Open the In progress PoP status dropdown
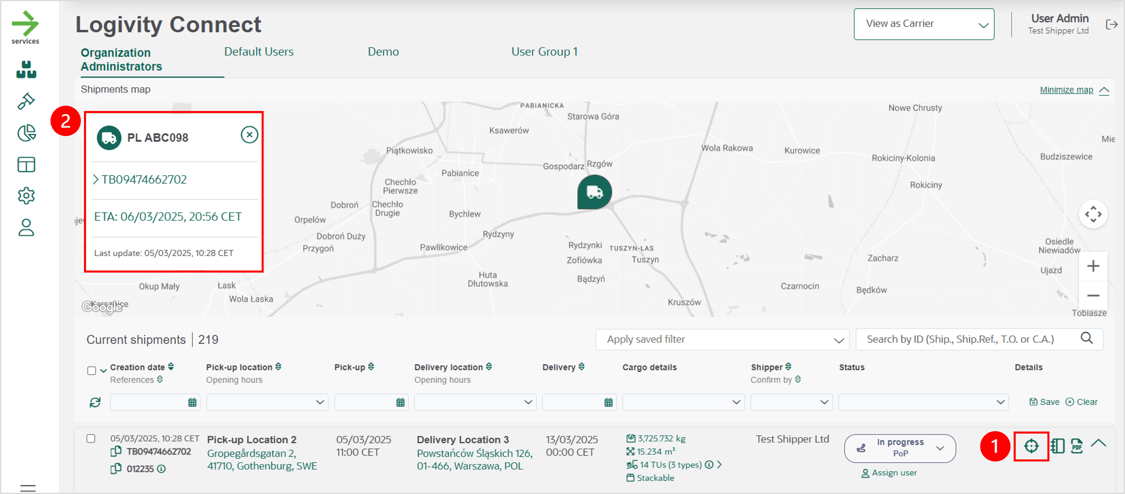1125x494 pixels. [x=900, y=448]
